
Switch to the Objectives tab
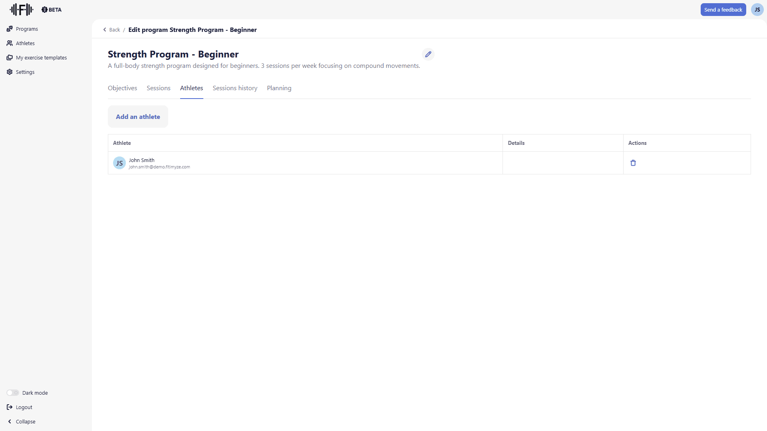click(122, 88)
